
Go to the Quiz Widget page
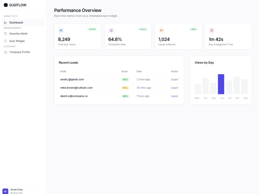pyautogui.click(x=17, y=41)
